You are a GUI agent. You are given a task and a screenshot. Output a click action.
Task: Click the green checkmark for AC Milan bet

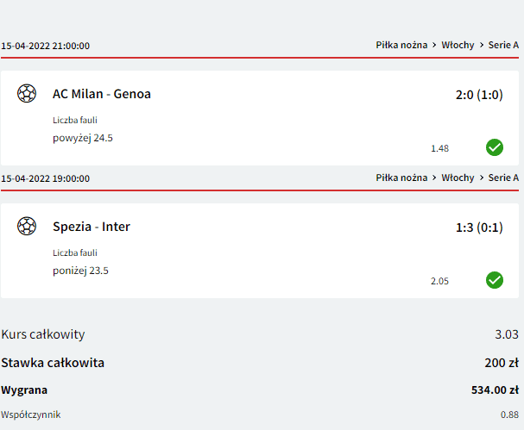(495, 147)
